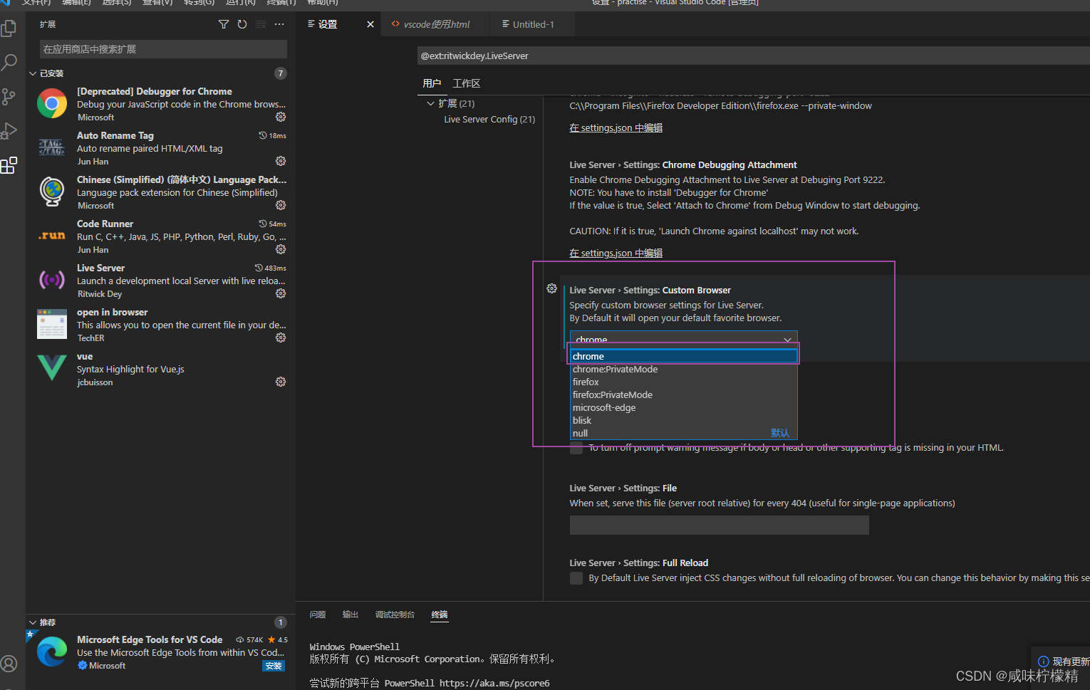Collapse the 已安装 installed section
1090x690 pixels.
pos(33,73)
